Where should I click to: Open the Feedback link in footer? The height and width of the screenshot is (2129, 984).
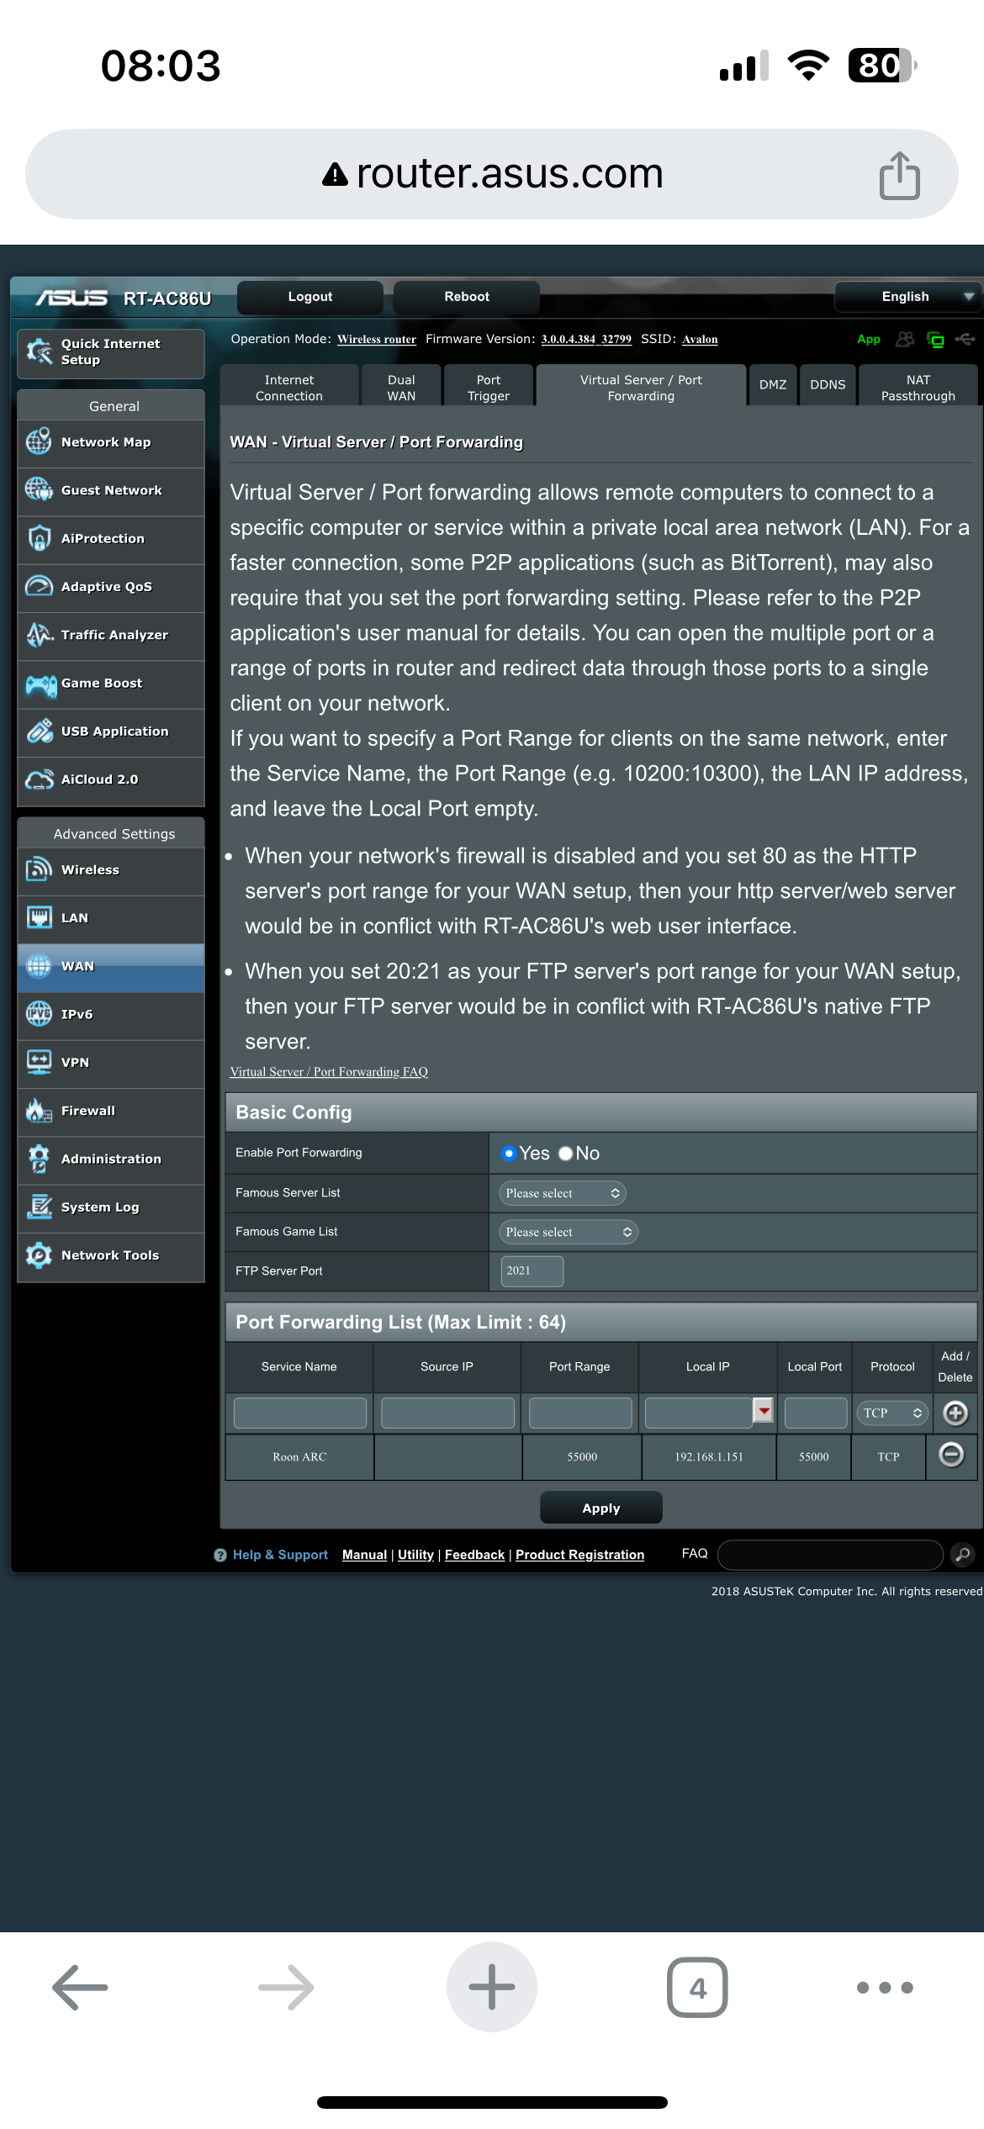[474, 1555]
